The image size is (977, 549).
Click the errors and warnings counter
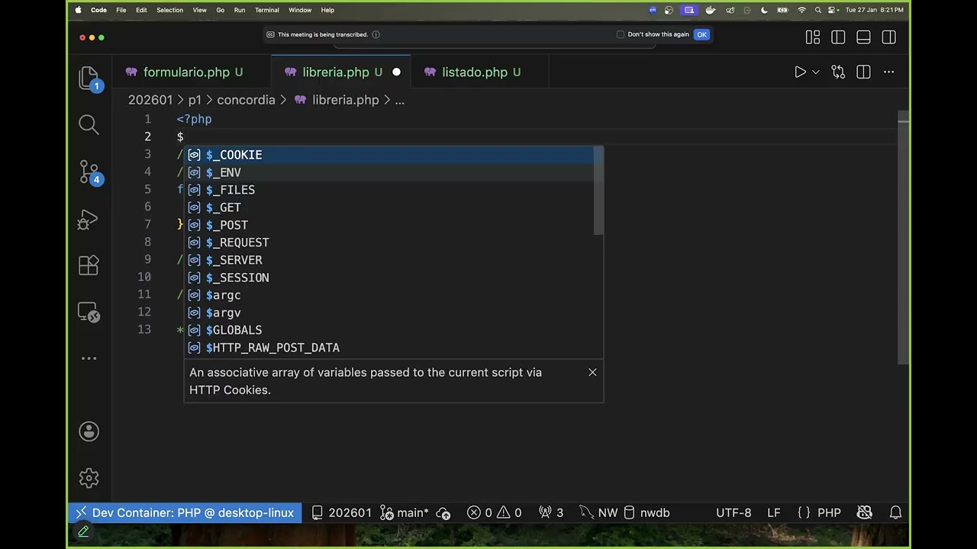[495, 512]
